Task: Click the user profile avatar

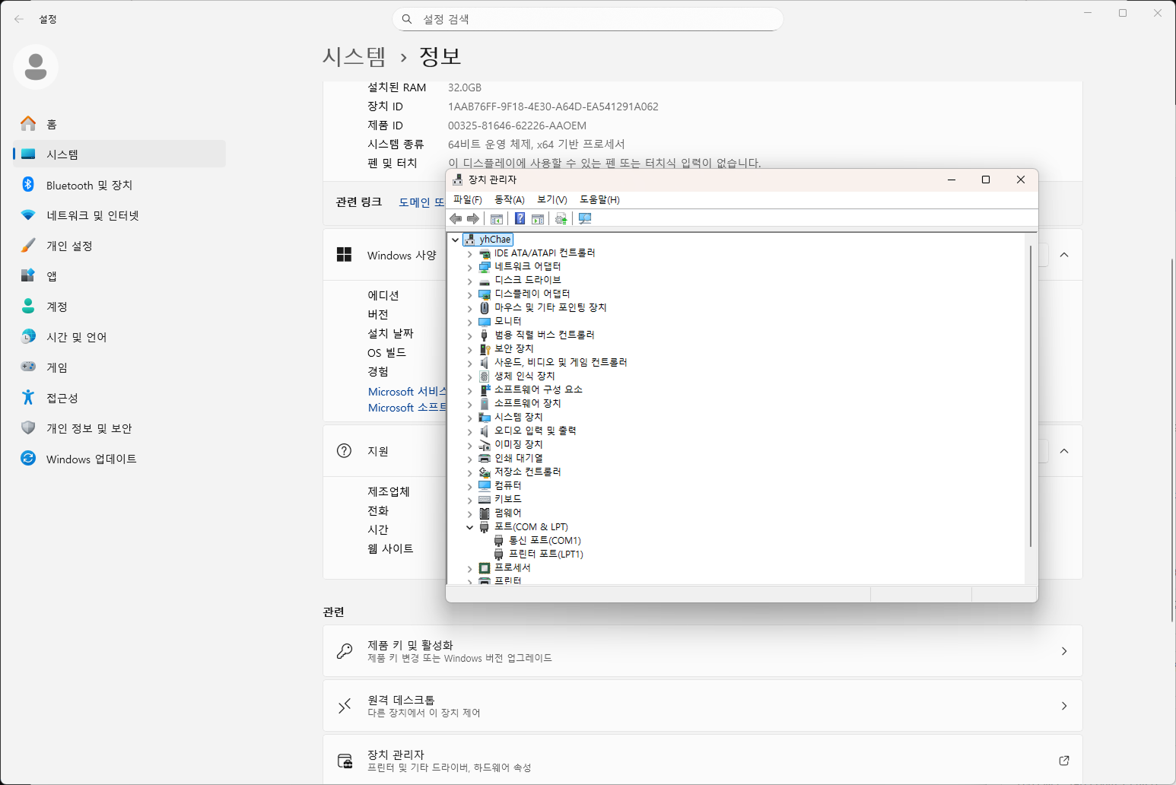Action: pos(36,67)
